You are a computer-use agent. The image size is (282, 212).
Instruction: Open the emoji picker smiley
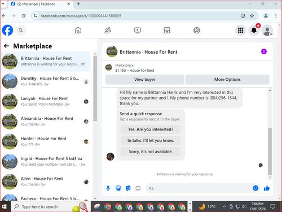pyautogui.click(x=255, y=188)
